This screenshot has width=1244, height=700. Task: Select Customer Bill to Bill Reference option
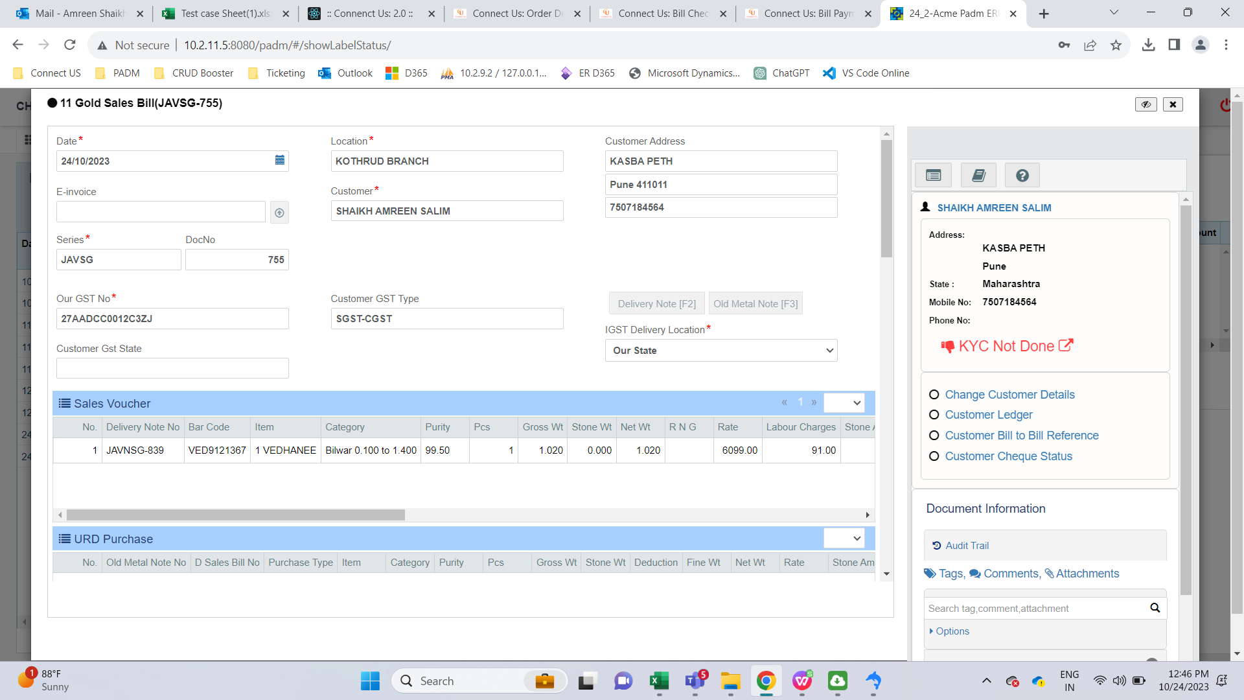[934, 436]
